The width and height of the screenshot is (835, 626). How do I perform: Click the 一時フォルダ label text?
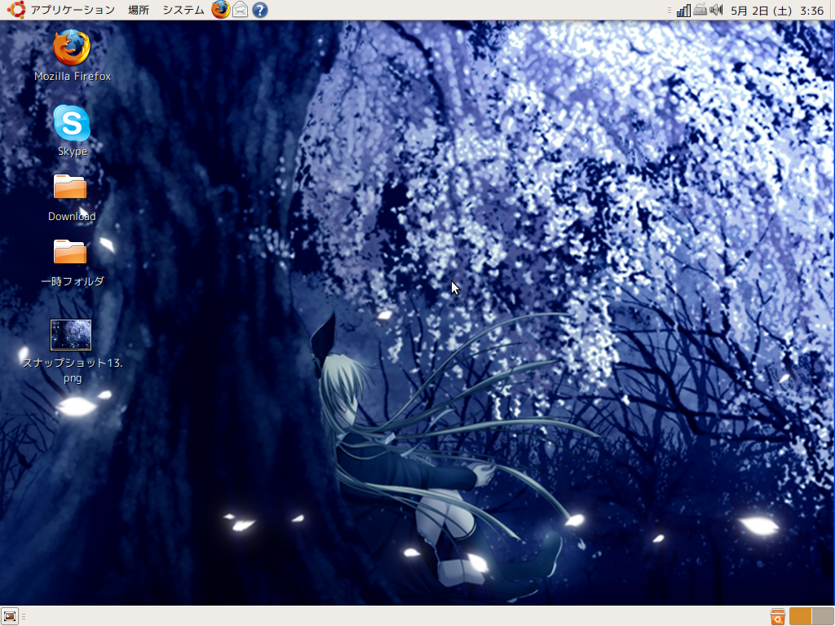pos(73,281)
